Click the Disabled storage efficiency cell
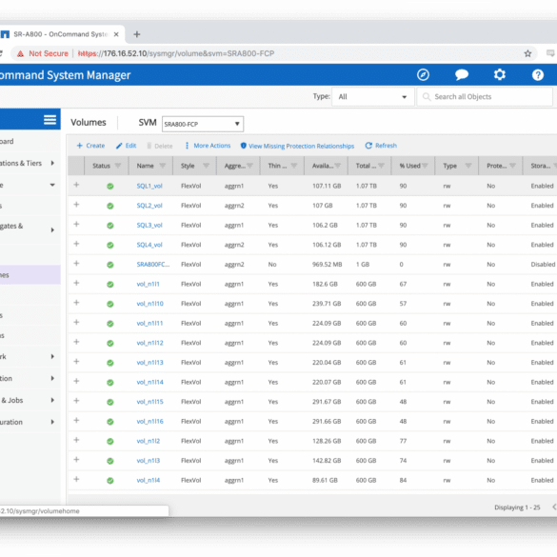Screen dimensions: 557x557 click(543, 265)
